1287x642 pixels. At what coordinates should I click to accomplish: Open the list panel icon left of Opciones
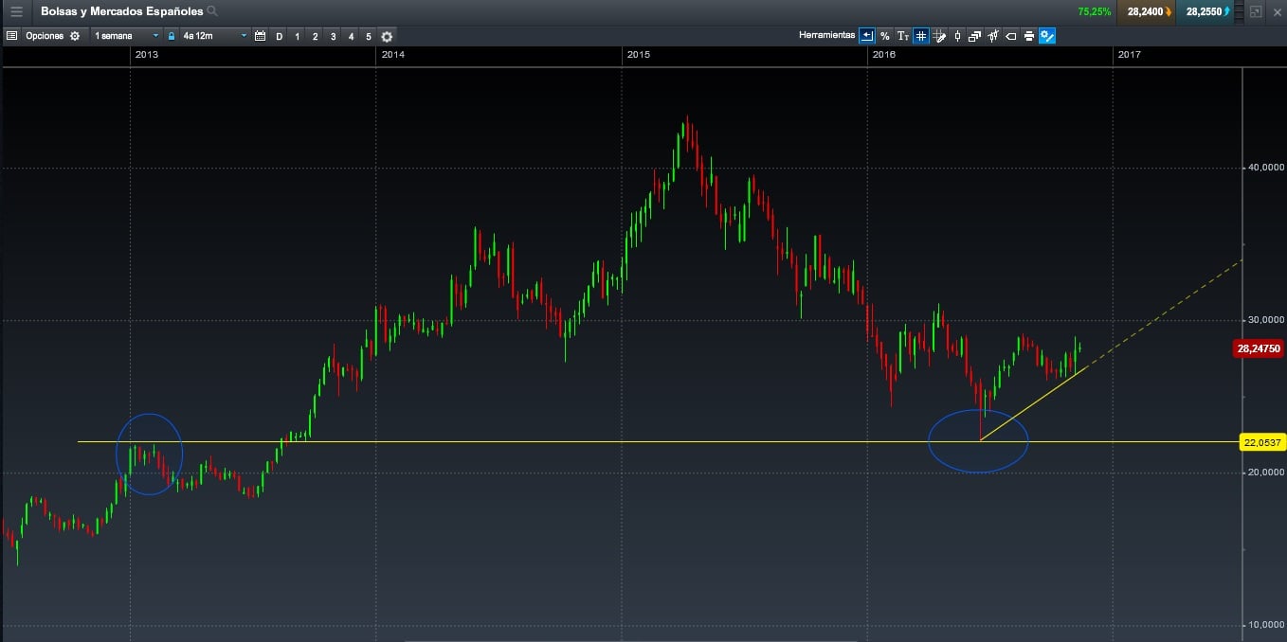point(11,36)
